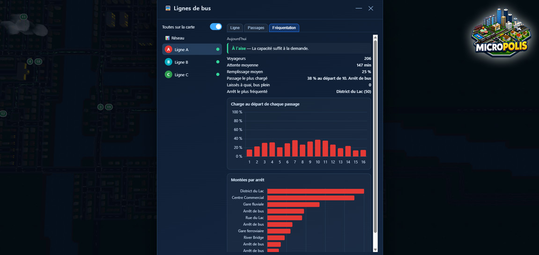Click the 'Passage le plus chargé' label
This screenshot has height=255, width=539.
tap(247, 78)
